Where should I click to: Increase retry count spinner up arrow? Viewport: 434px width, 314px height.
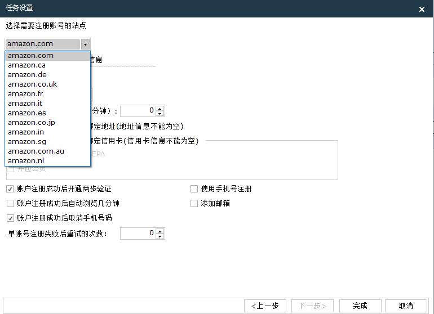tap(160, 231)
